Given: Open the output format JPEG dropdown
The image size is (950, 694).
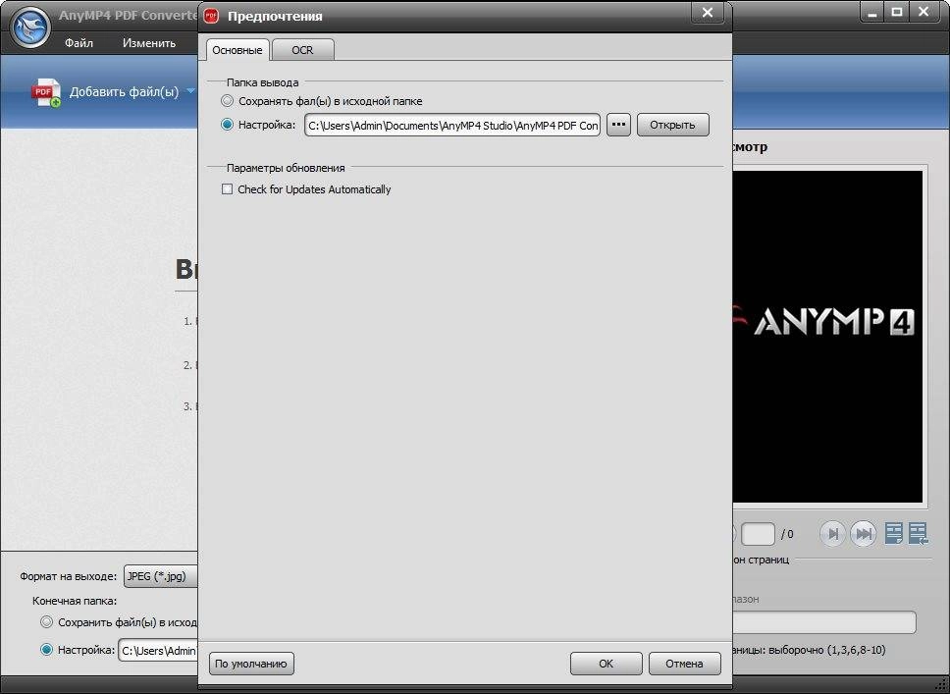Looking at the screenshot, I should (161, 576).
